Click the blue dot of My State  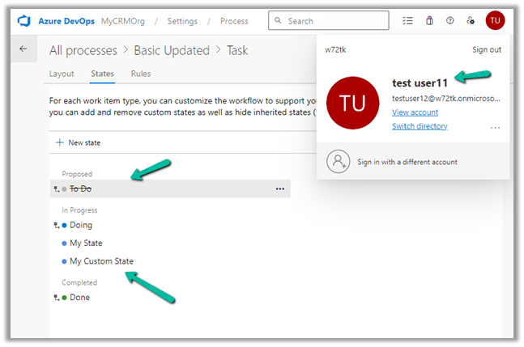(64, 243)
